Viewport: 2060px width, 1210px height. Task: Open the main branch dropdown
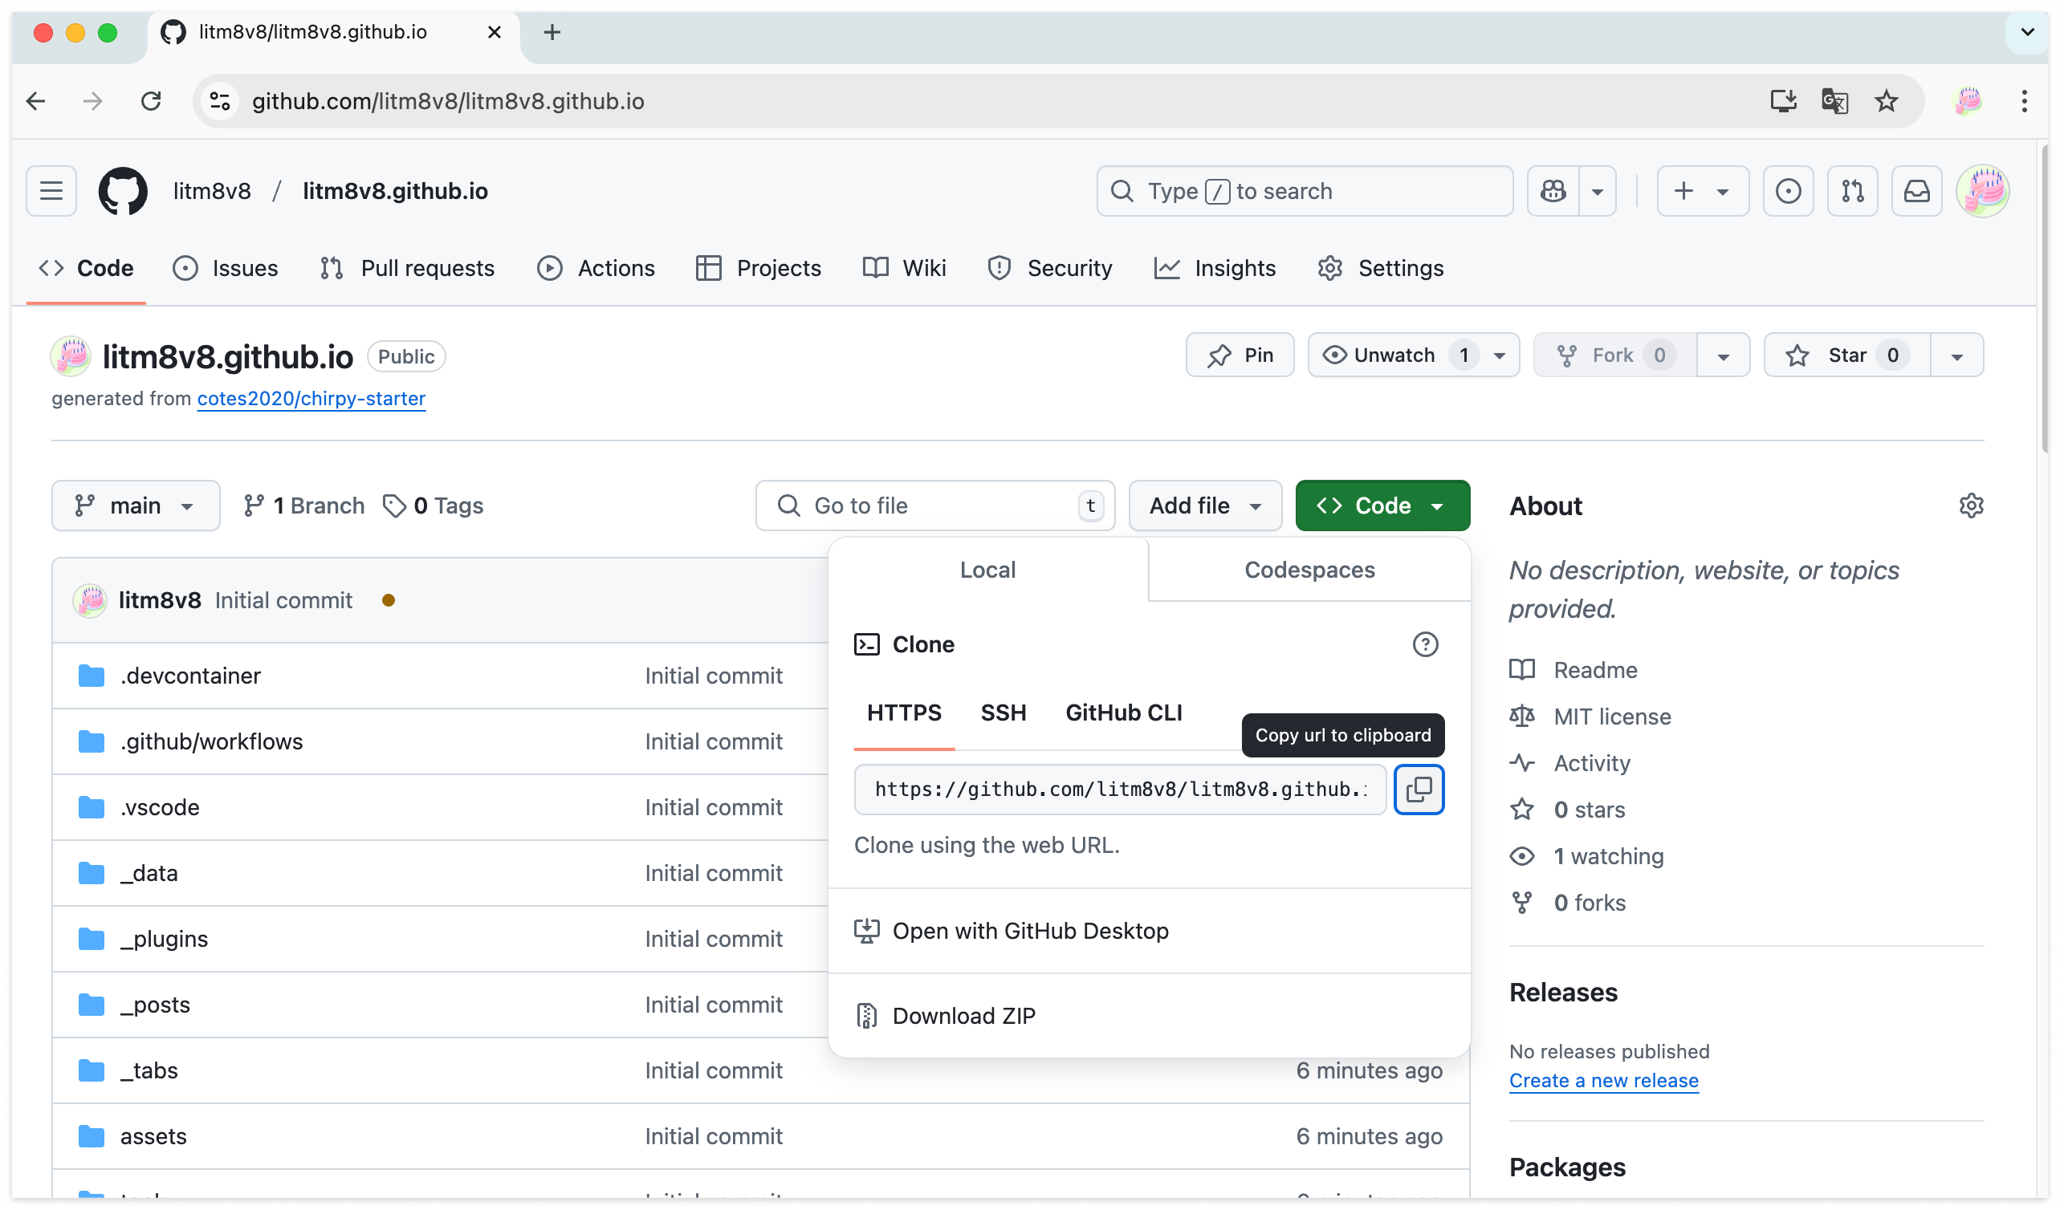coord(135,505)
